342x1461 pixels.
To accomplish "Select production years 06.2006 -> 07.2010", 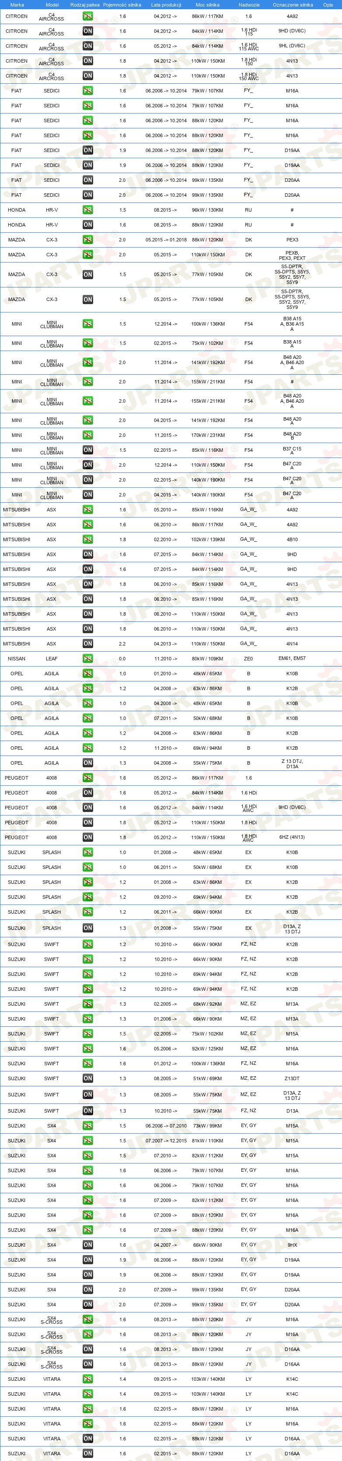I will [166, 1126].
